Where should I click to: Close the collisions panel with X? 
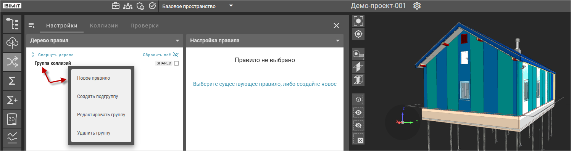[336, 26]
